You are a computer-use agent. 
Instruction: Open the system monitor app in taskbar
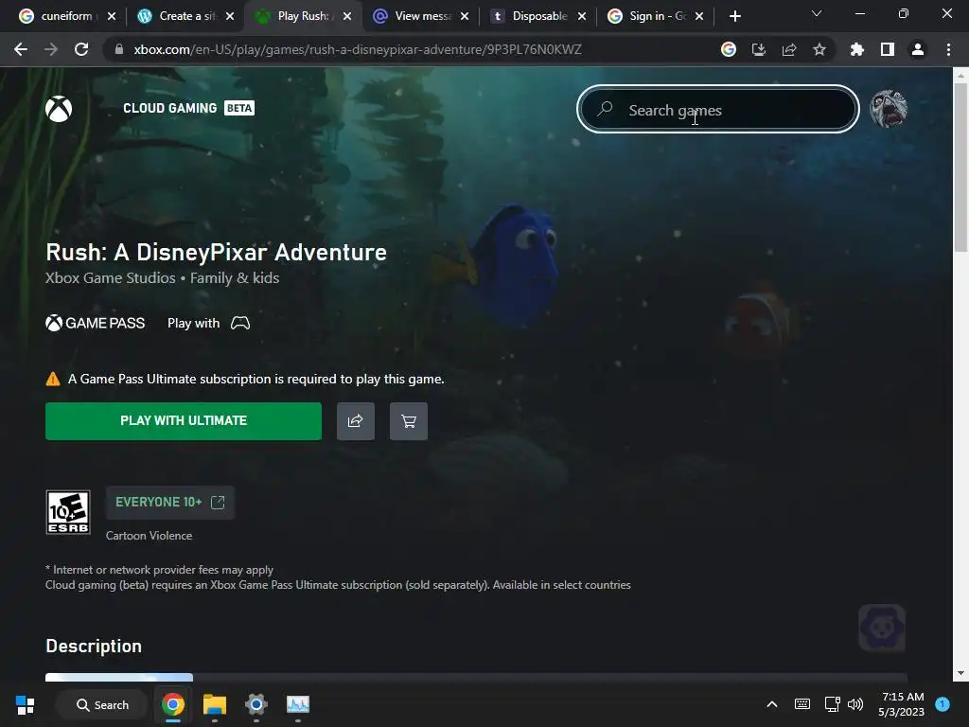(x=298, y=704)
